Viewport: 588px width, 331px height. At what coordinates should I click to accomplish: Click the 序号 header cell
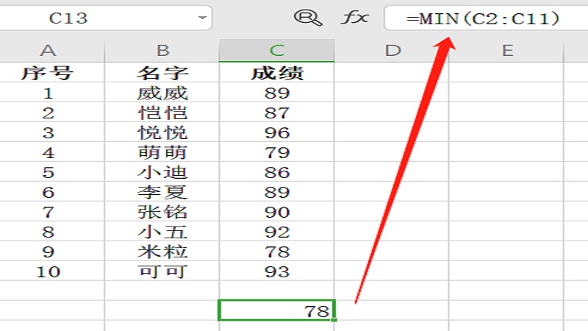point(49,73)
